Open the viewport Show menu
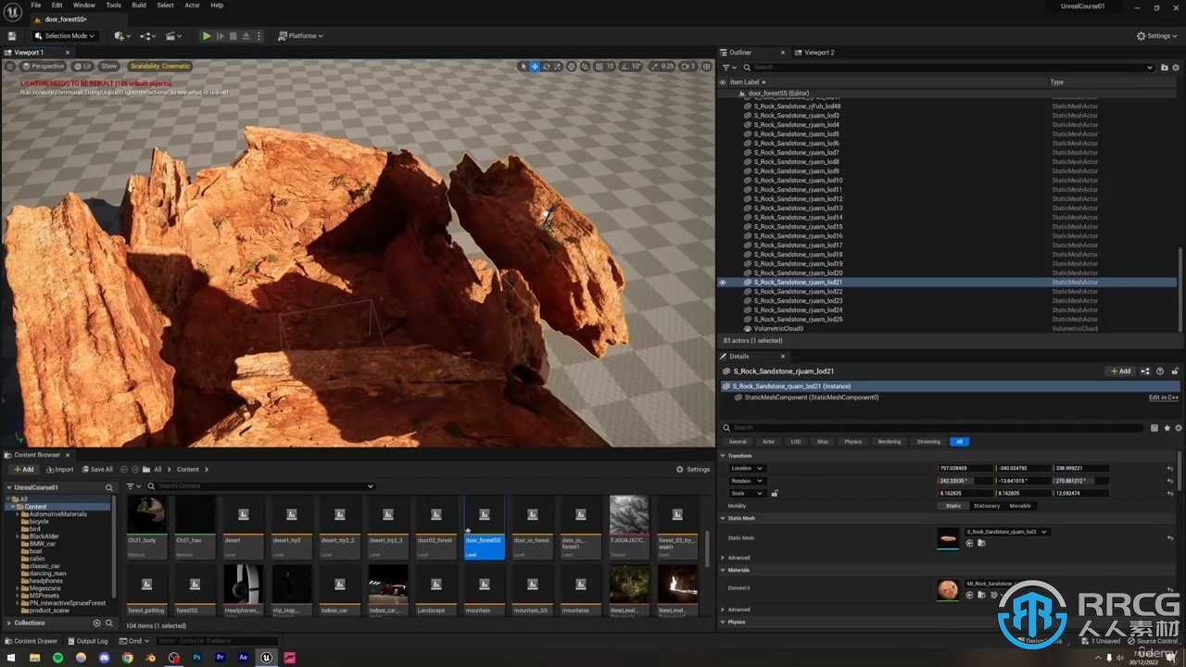This screenshot has height=667, width=1186. (x=109, y=66)
